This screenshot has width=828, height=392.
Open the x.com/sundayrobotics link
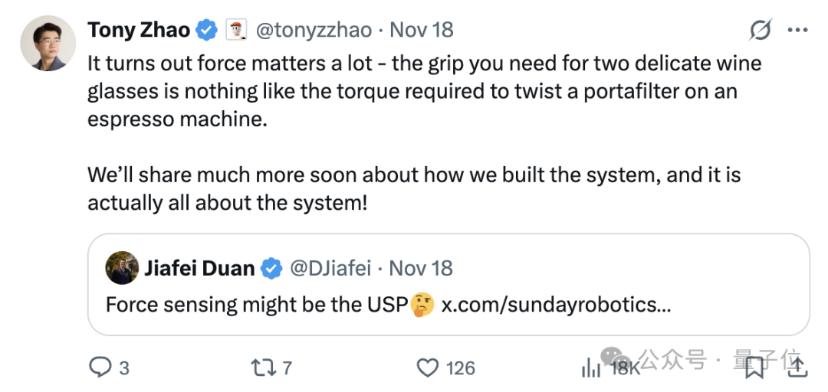tap(556, 304)
